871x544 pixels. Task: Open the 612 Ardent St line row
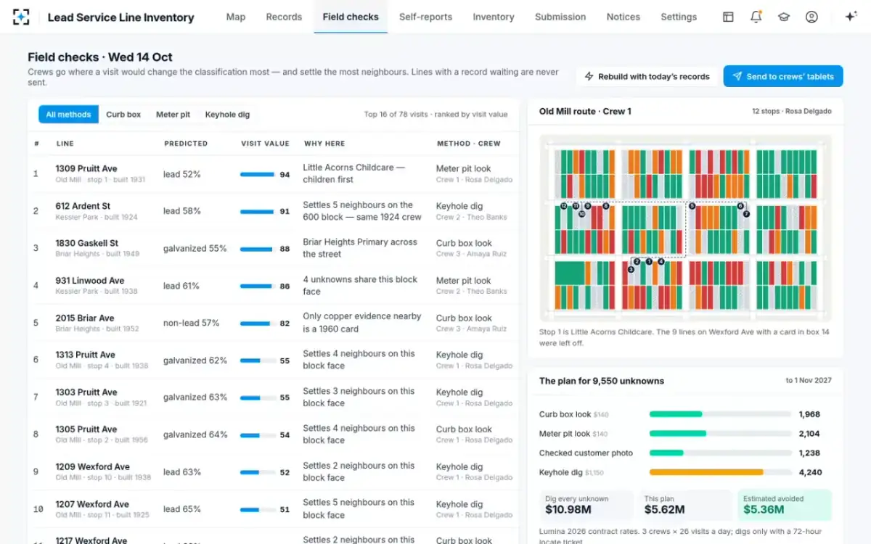(274, 211)
